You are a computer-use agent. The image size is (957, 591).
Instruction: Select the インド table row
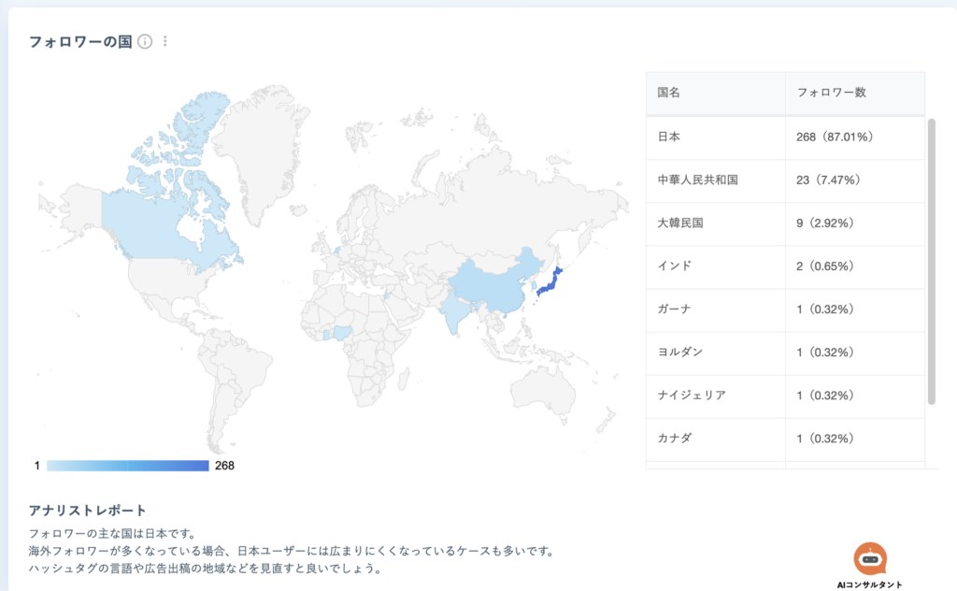coord(785,267)
